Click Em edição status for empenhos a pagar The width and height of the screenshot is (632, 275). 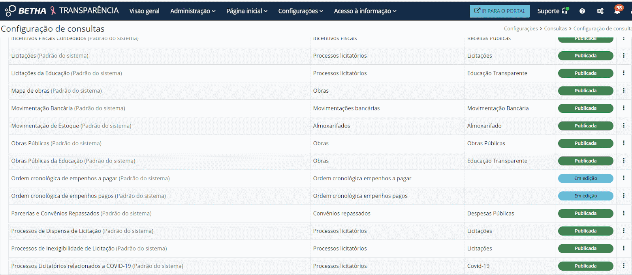coord(585,178)
